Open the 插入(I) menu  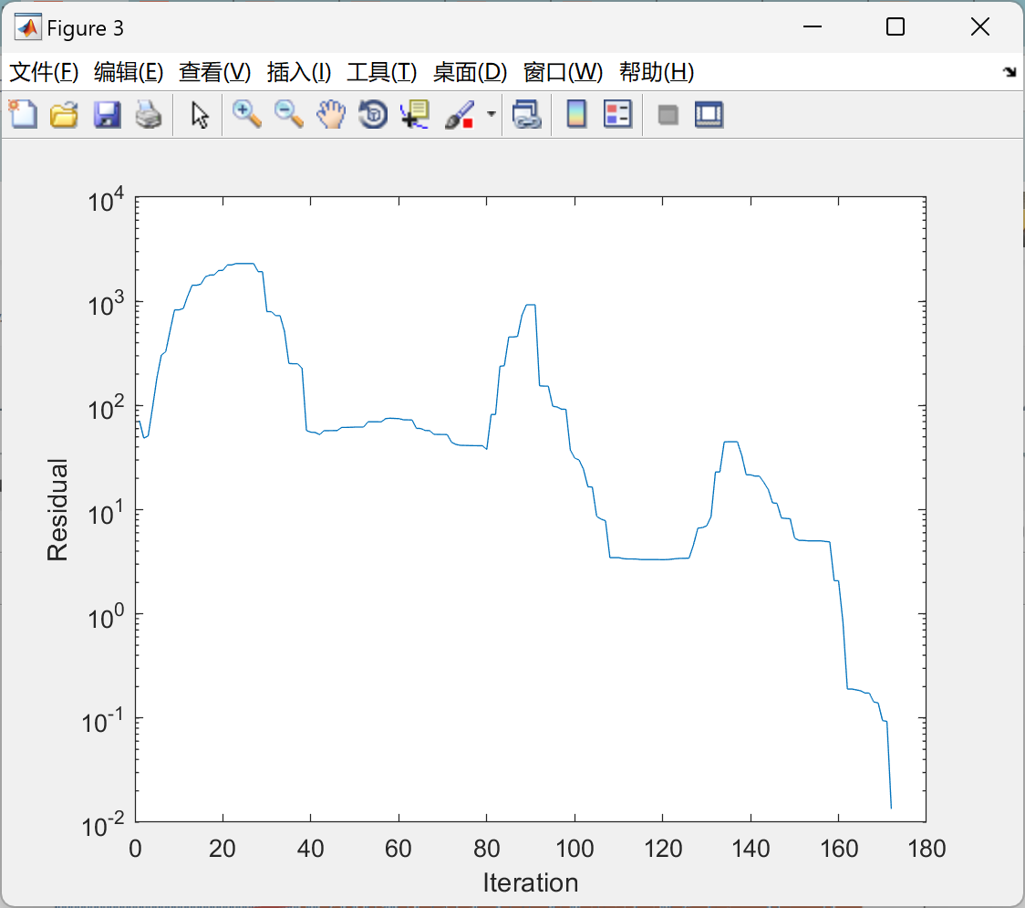tap(299, 72)
